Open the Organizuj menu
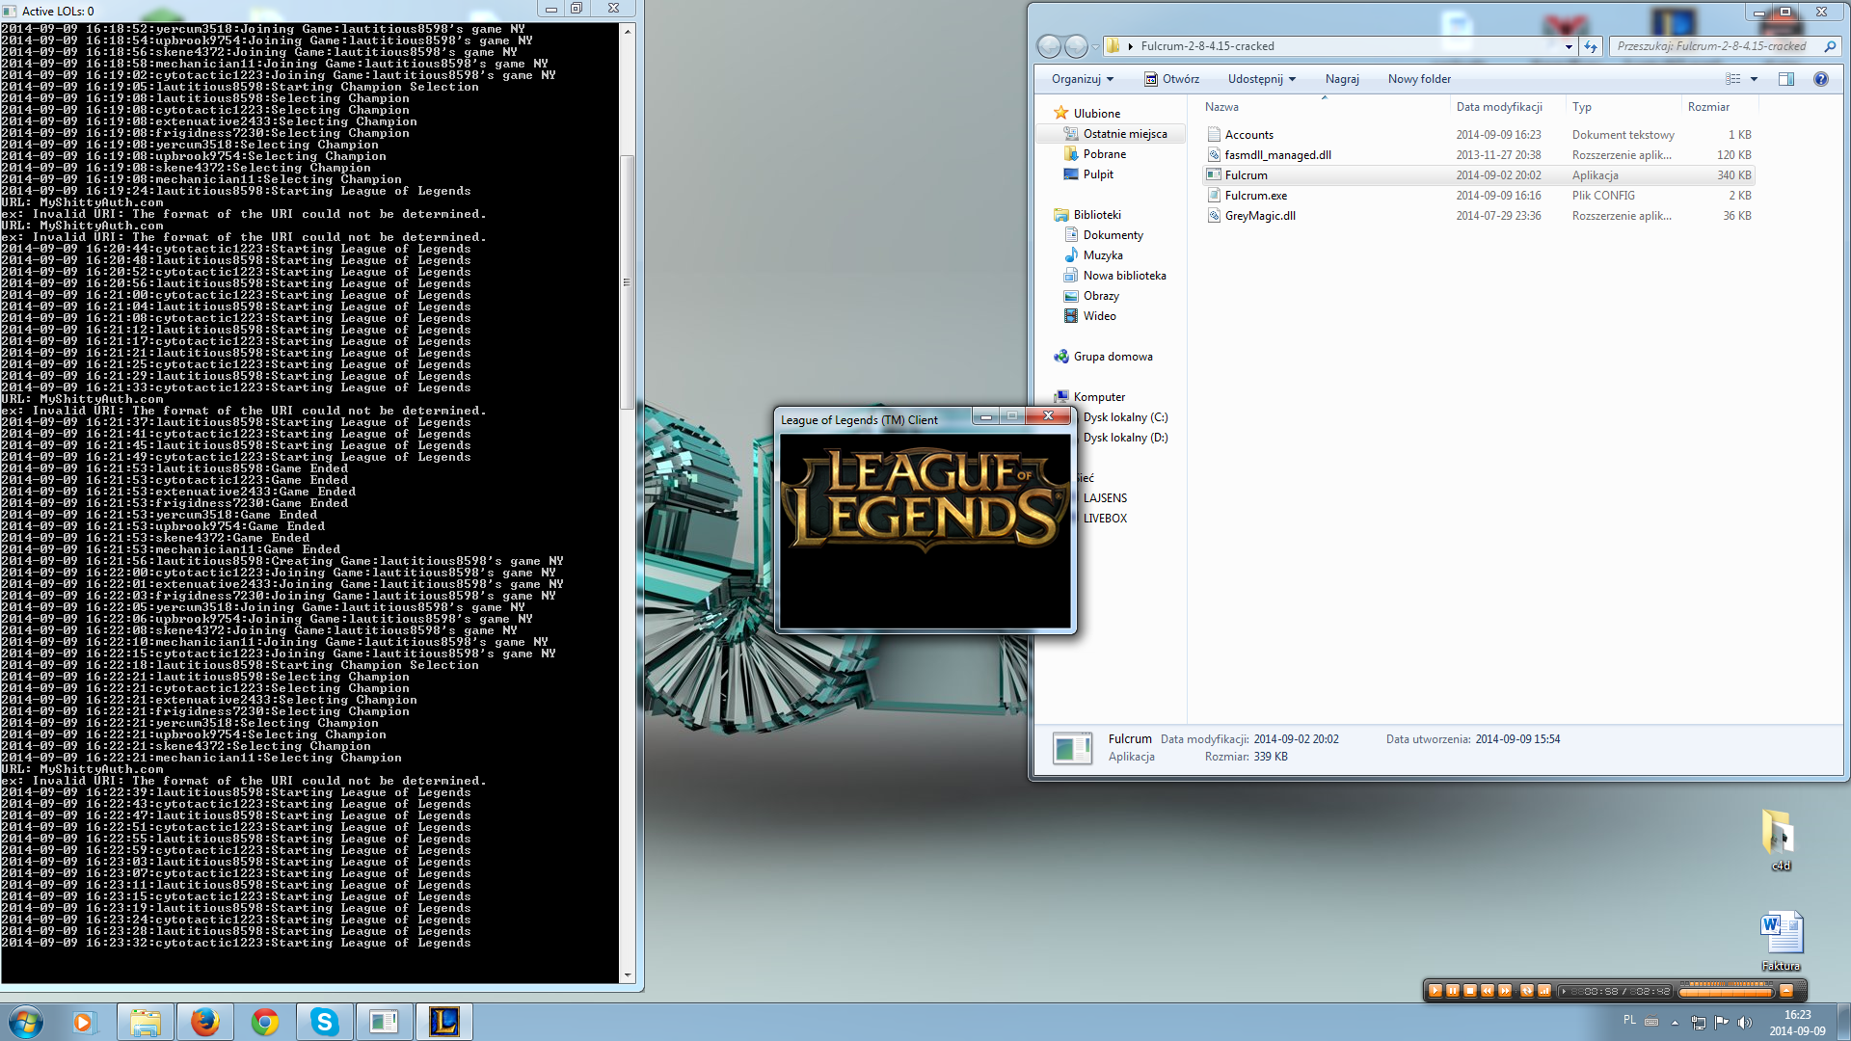Screen dimensions: 1851x1041 (1083, 79)
